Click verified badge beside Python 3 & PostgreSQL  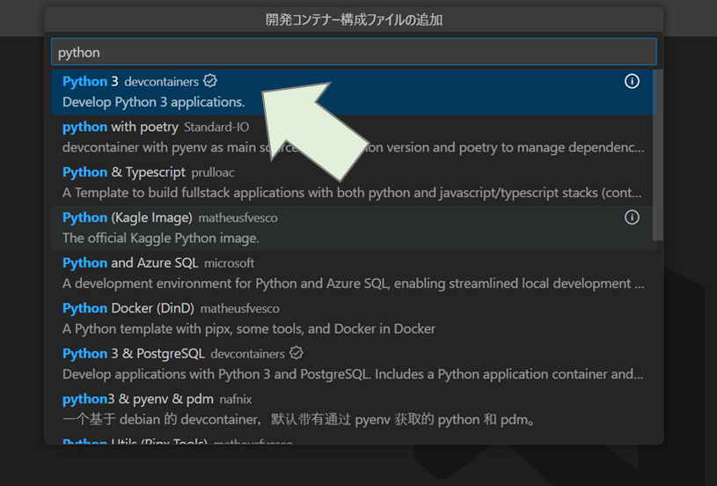[x=296, y=353]
